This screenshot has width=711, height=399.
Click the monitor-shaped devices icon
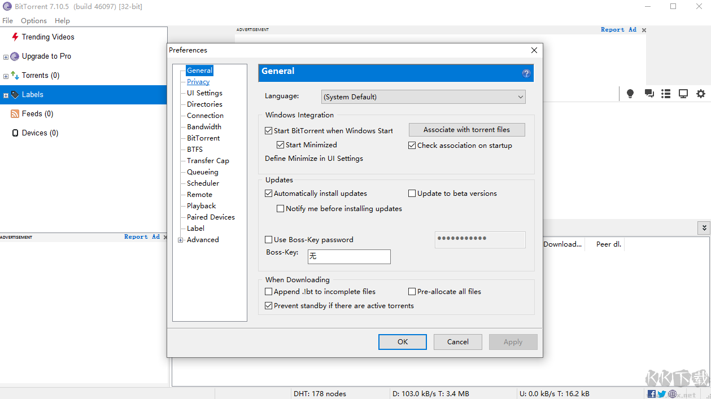[683, 94]
